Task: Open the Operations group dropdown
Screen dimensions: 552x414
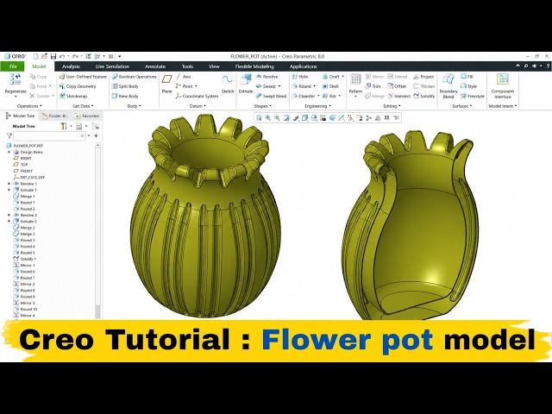Action: tap(29, 106)
